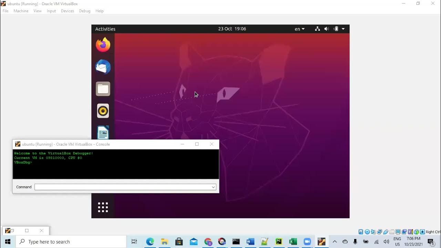Show Applications grid in Ubuntu dock
The width and height of the screenshot is (441, 248).
tap(103, 207)
